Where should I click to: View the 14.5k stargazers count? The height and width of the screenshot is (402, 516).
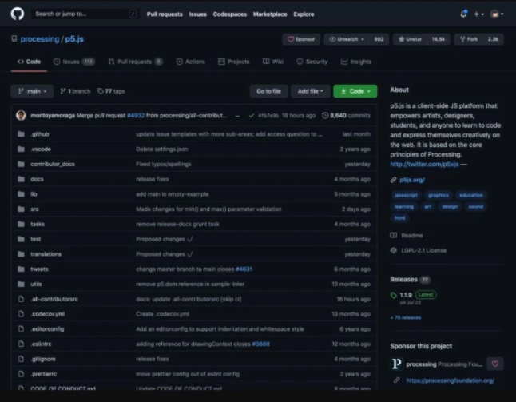pos(439,39)
